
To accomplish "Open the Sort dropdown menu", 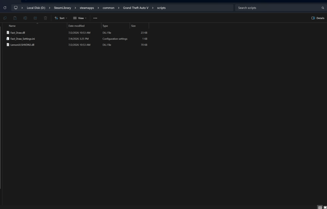I will pos(61,18).
